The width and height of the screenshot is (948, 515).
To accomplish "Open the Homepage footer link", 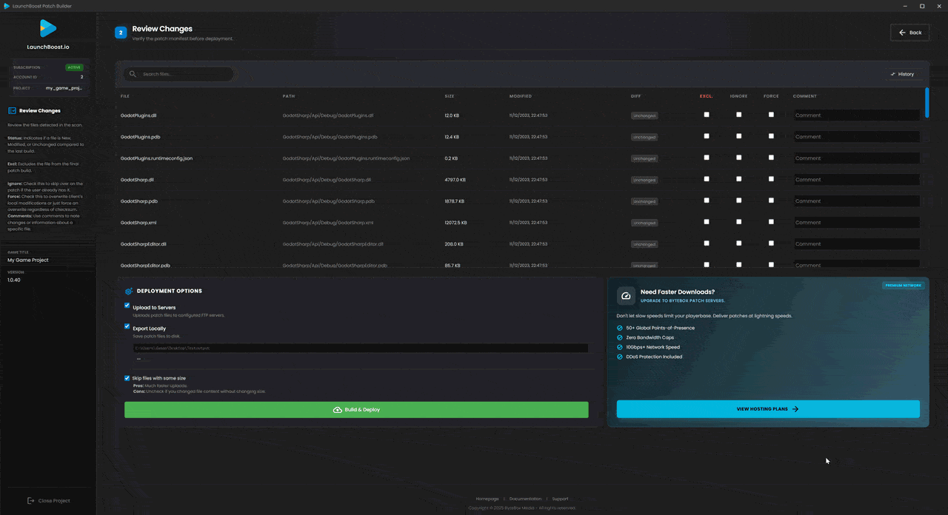I will click(487, 499).
